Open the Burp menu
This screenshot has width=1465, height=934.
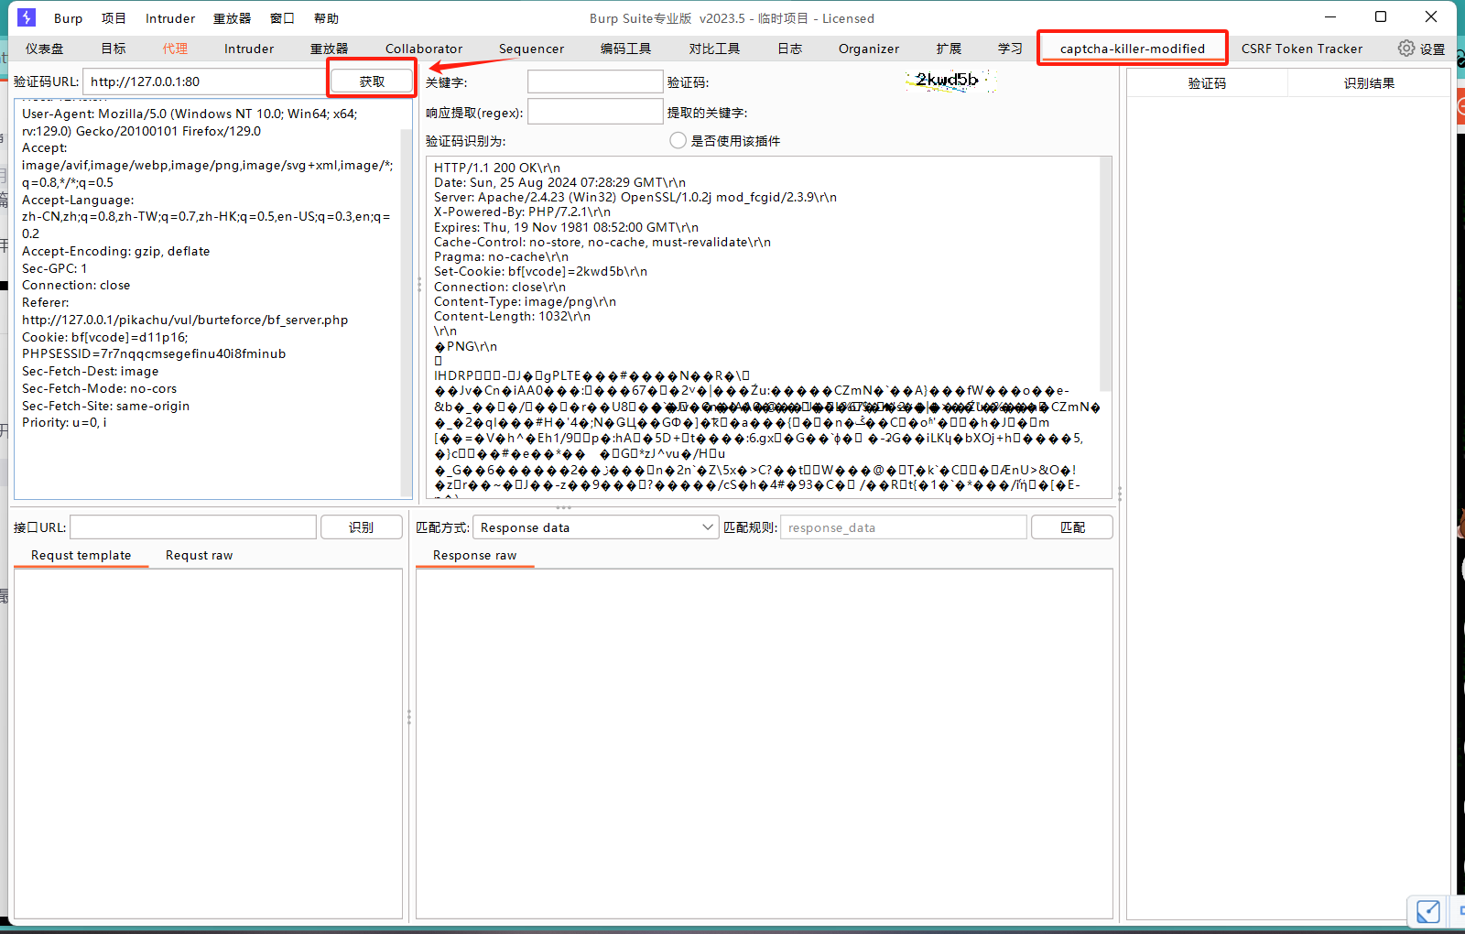pyautogui.click(x=68, y=18)
